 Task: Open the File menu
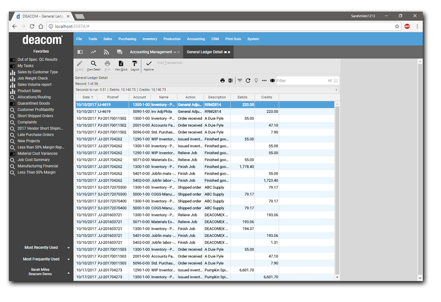(x=79, y=39)
